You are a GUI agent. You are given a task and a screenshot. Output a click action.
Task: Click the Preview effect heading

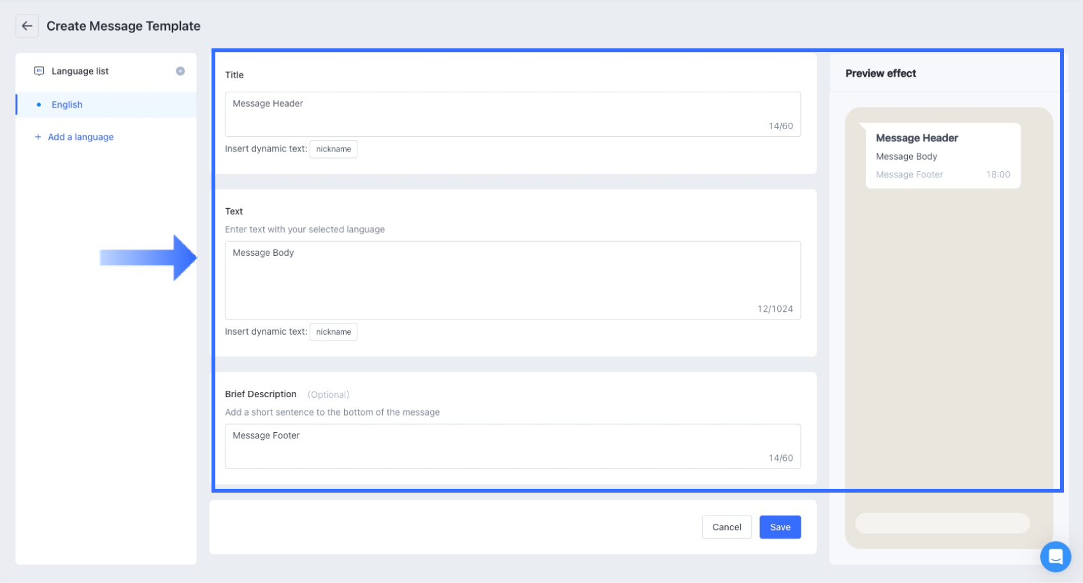click(880, 73)
